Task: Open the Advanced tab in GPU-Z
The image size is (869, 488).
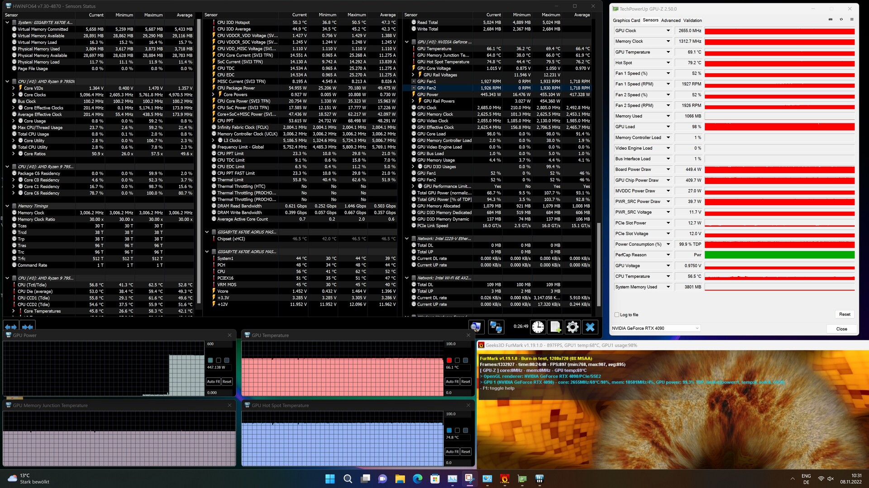Action: (x=670, y=20)
